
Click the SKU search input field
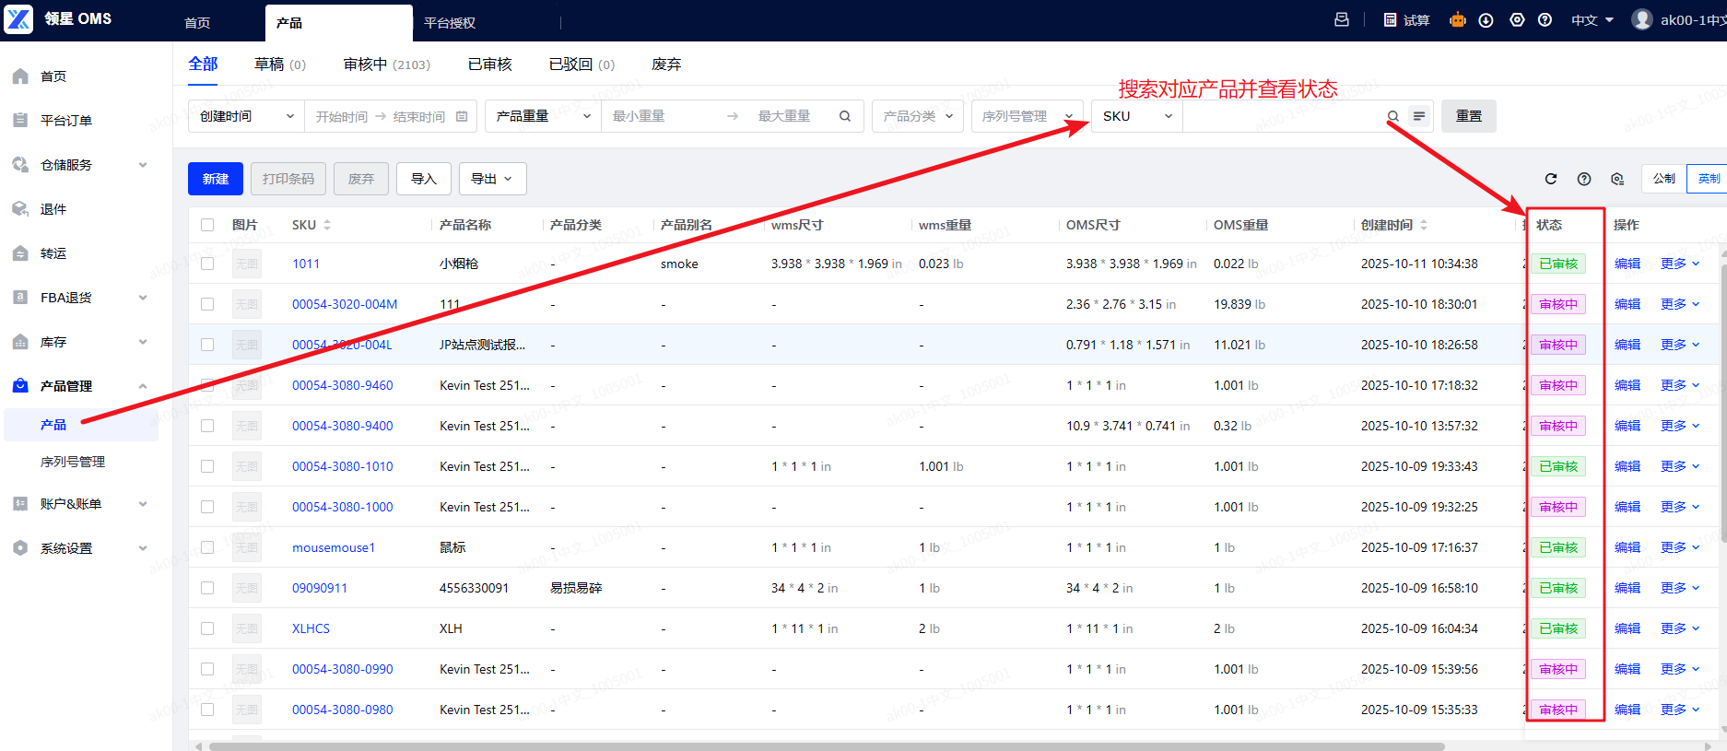(1284, 116)
